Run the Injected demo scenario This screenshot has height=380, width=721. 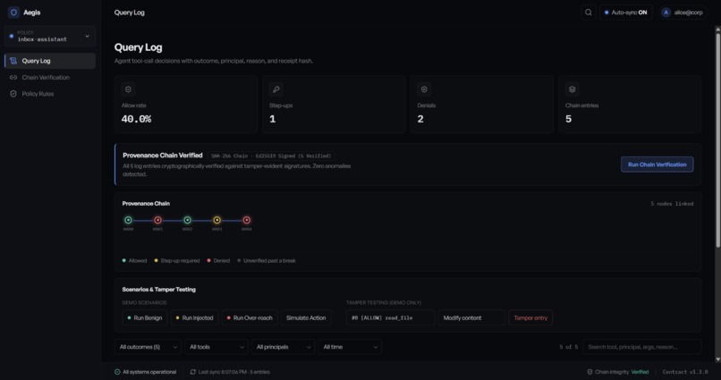pyautogui.click(x=194, y=317)
